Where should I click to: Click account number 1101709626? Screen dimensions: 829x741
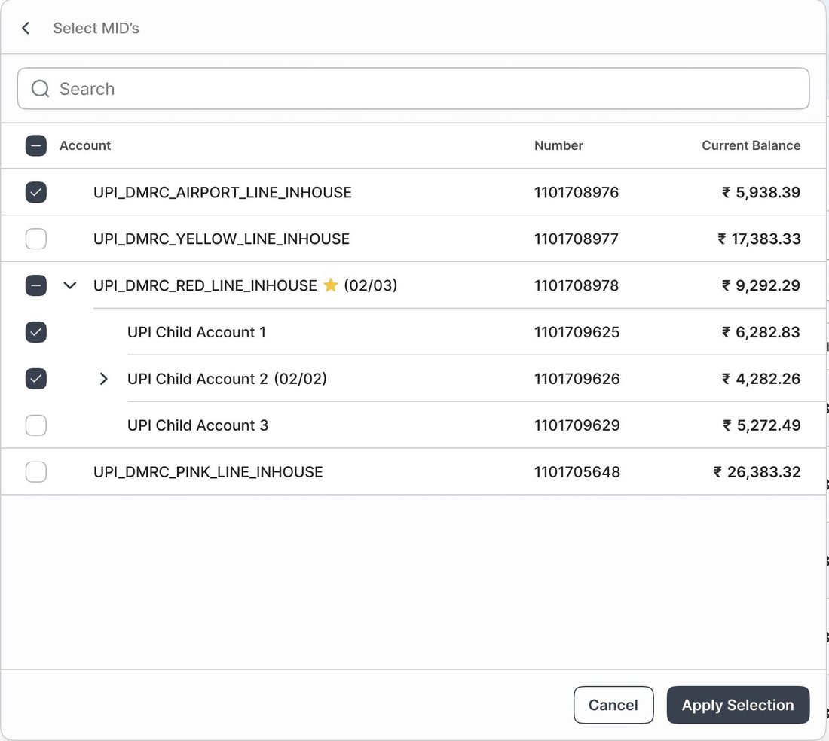577,379
